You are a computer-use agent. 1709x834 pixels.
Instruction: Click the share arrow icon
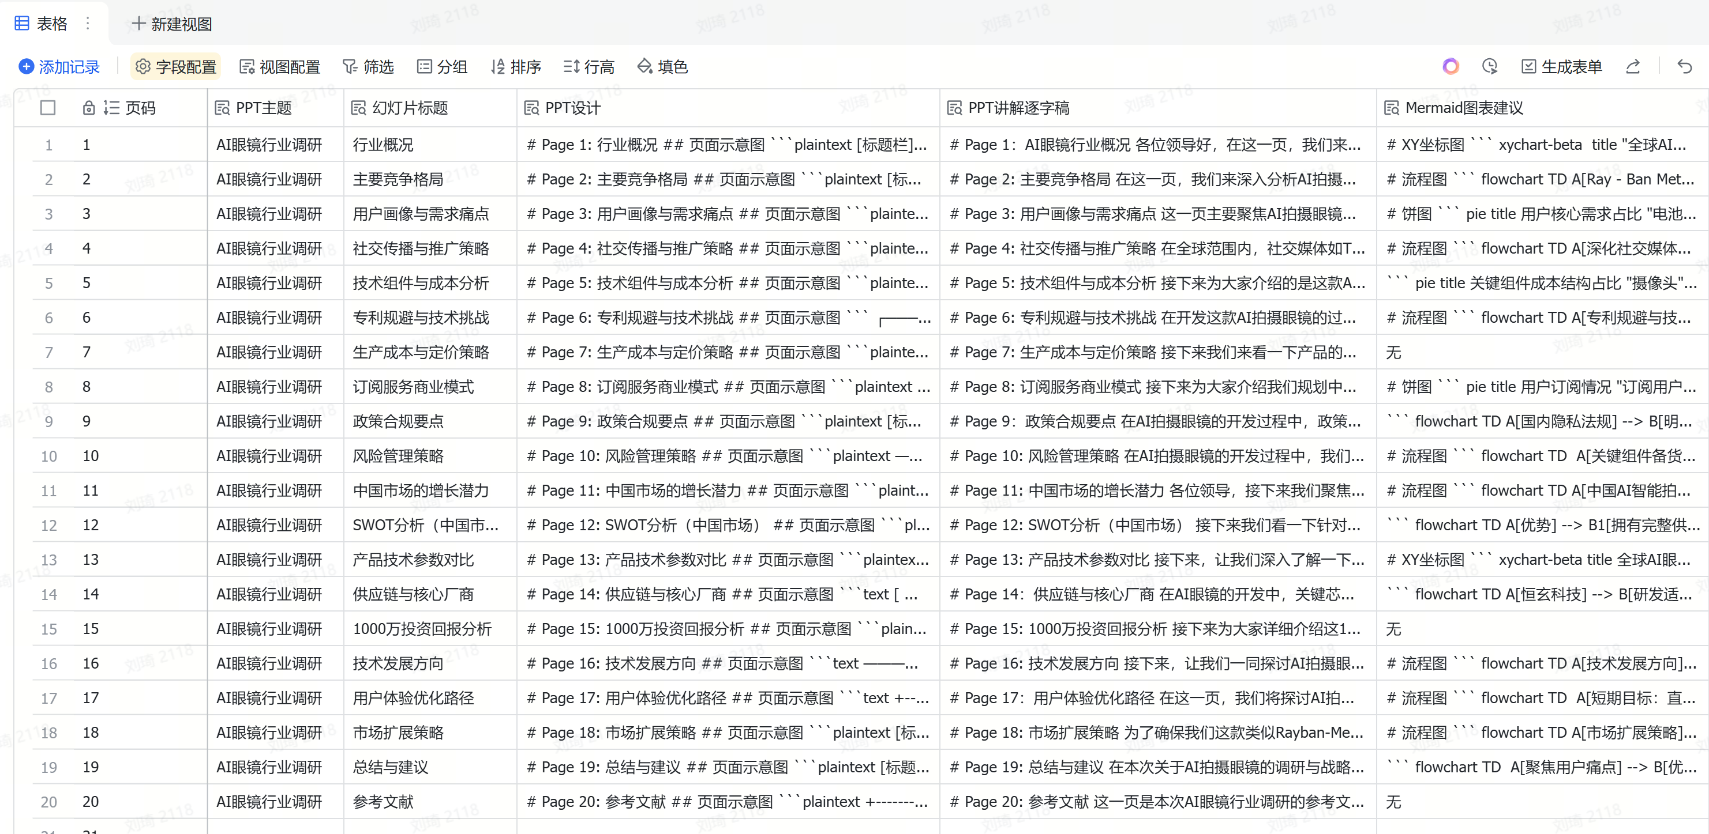pyautogui.click(x=1633, y=66)
